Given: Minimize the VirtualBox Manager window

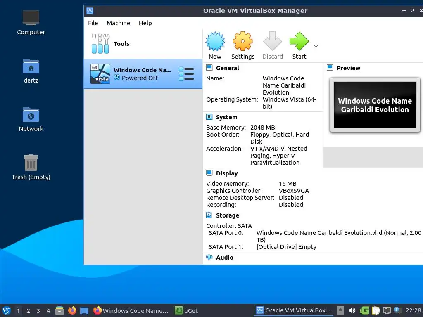Looking at the screenshot, I should point(404,11).
